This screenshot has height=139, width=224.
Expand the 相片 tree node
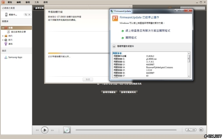(x=3, y=36)
